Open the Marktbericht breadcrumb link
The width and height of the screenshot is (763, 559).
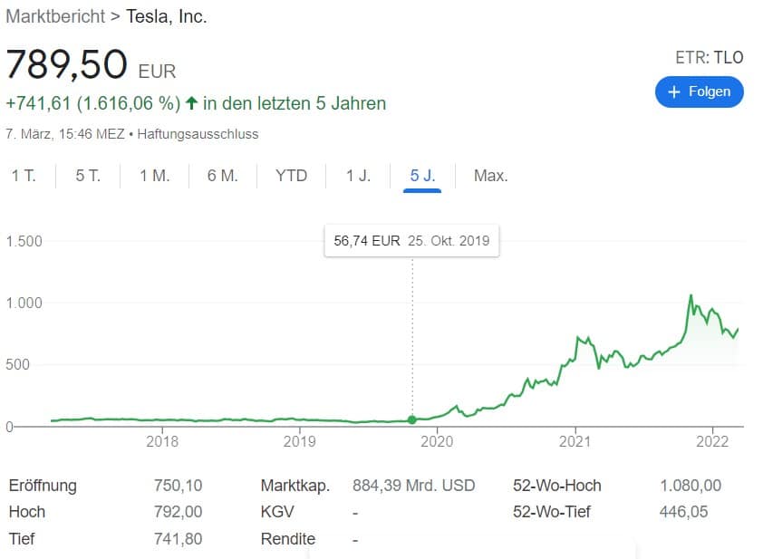click(x=55, y=16)
